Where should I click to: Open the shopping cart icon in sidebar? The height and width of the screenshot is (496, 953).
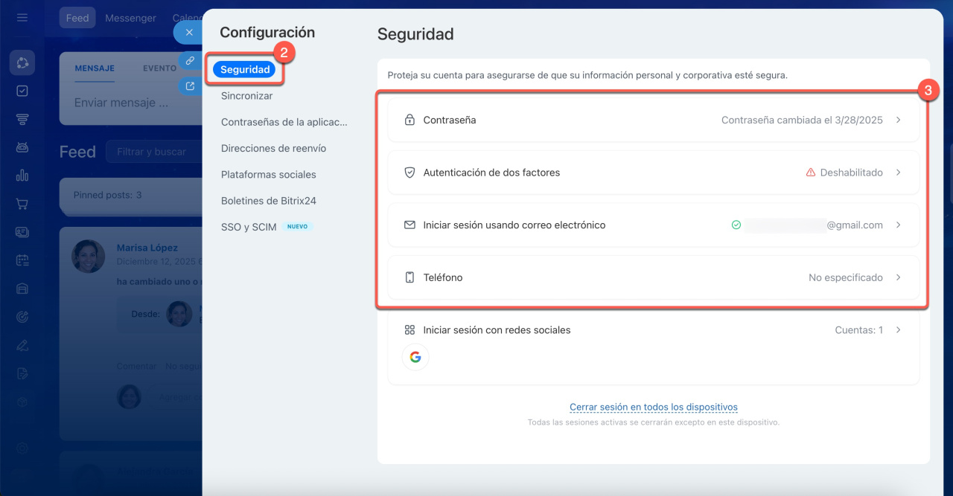tap(22, 204)
